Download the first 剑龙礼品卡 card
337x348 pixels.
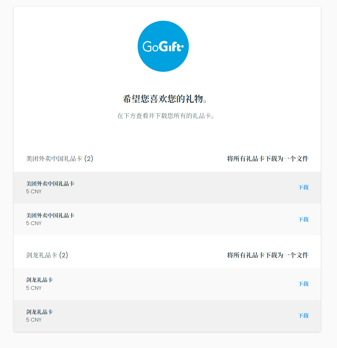coord(303,284)
